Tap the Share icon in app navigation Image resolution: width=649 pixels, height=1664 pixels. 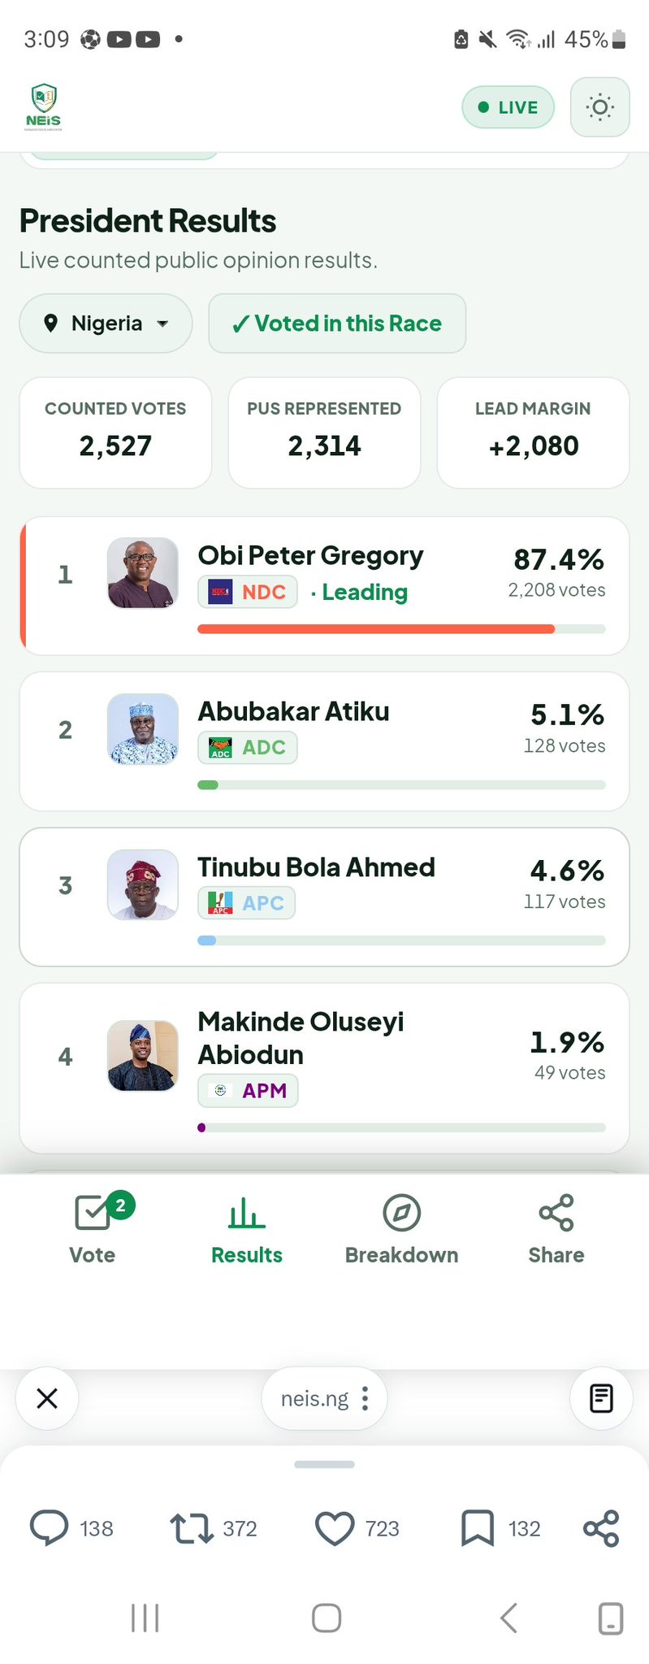point(556,1229)
